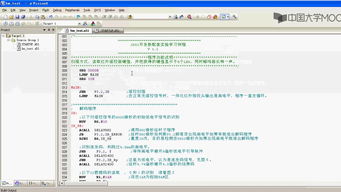Screen dimensions: 341x192
Task: Start debug session with magnifier d icon
Action: 189,17
